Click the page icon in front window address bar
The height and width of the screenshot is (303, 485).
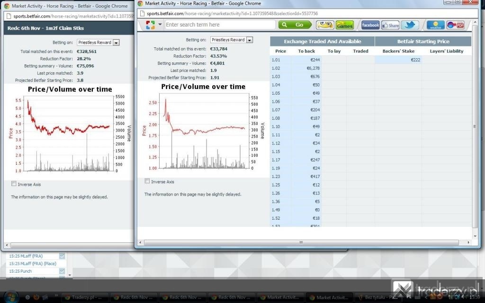(x=142, y=14)
